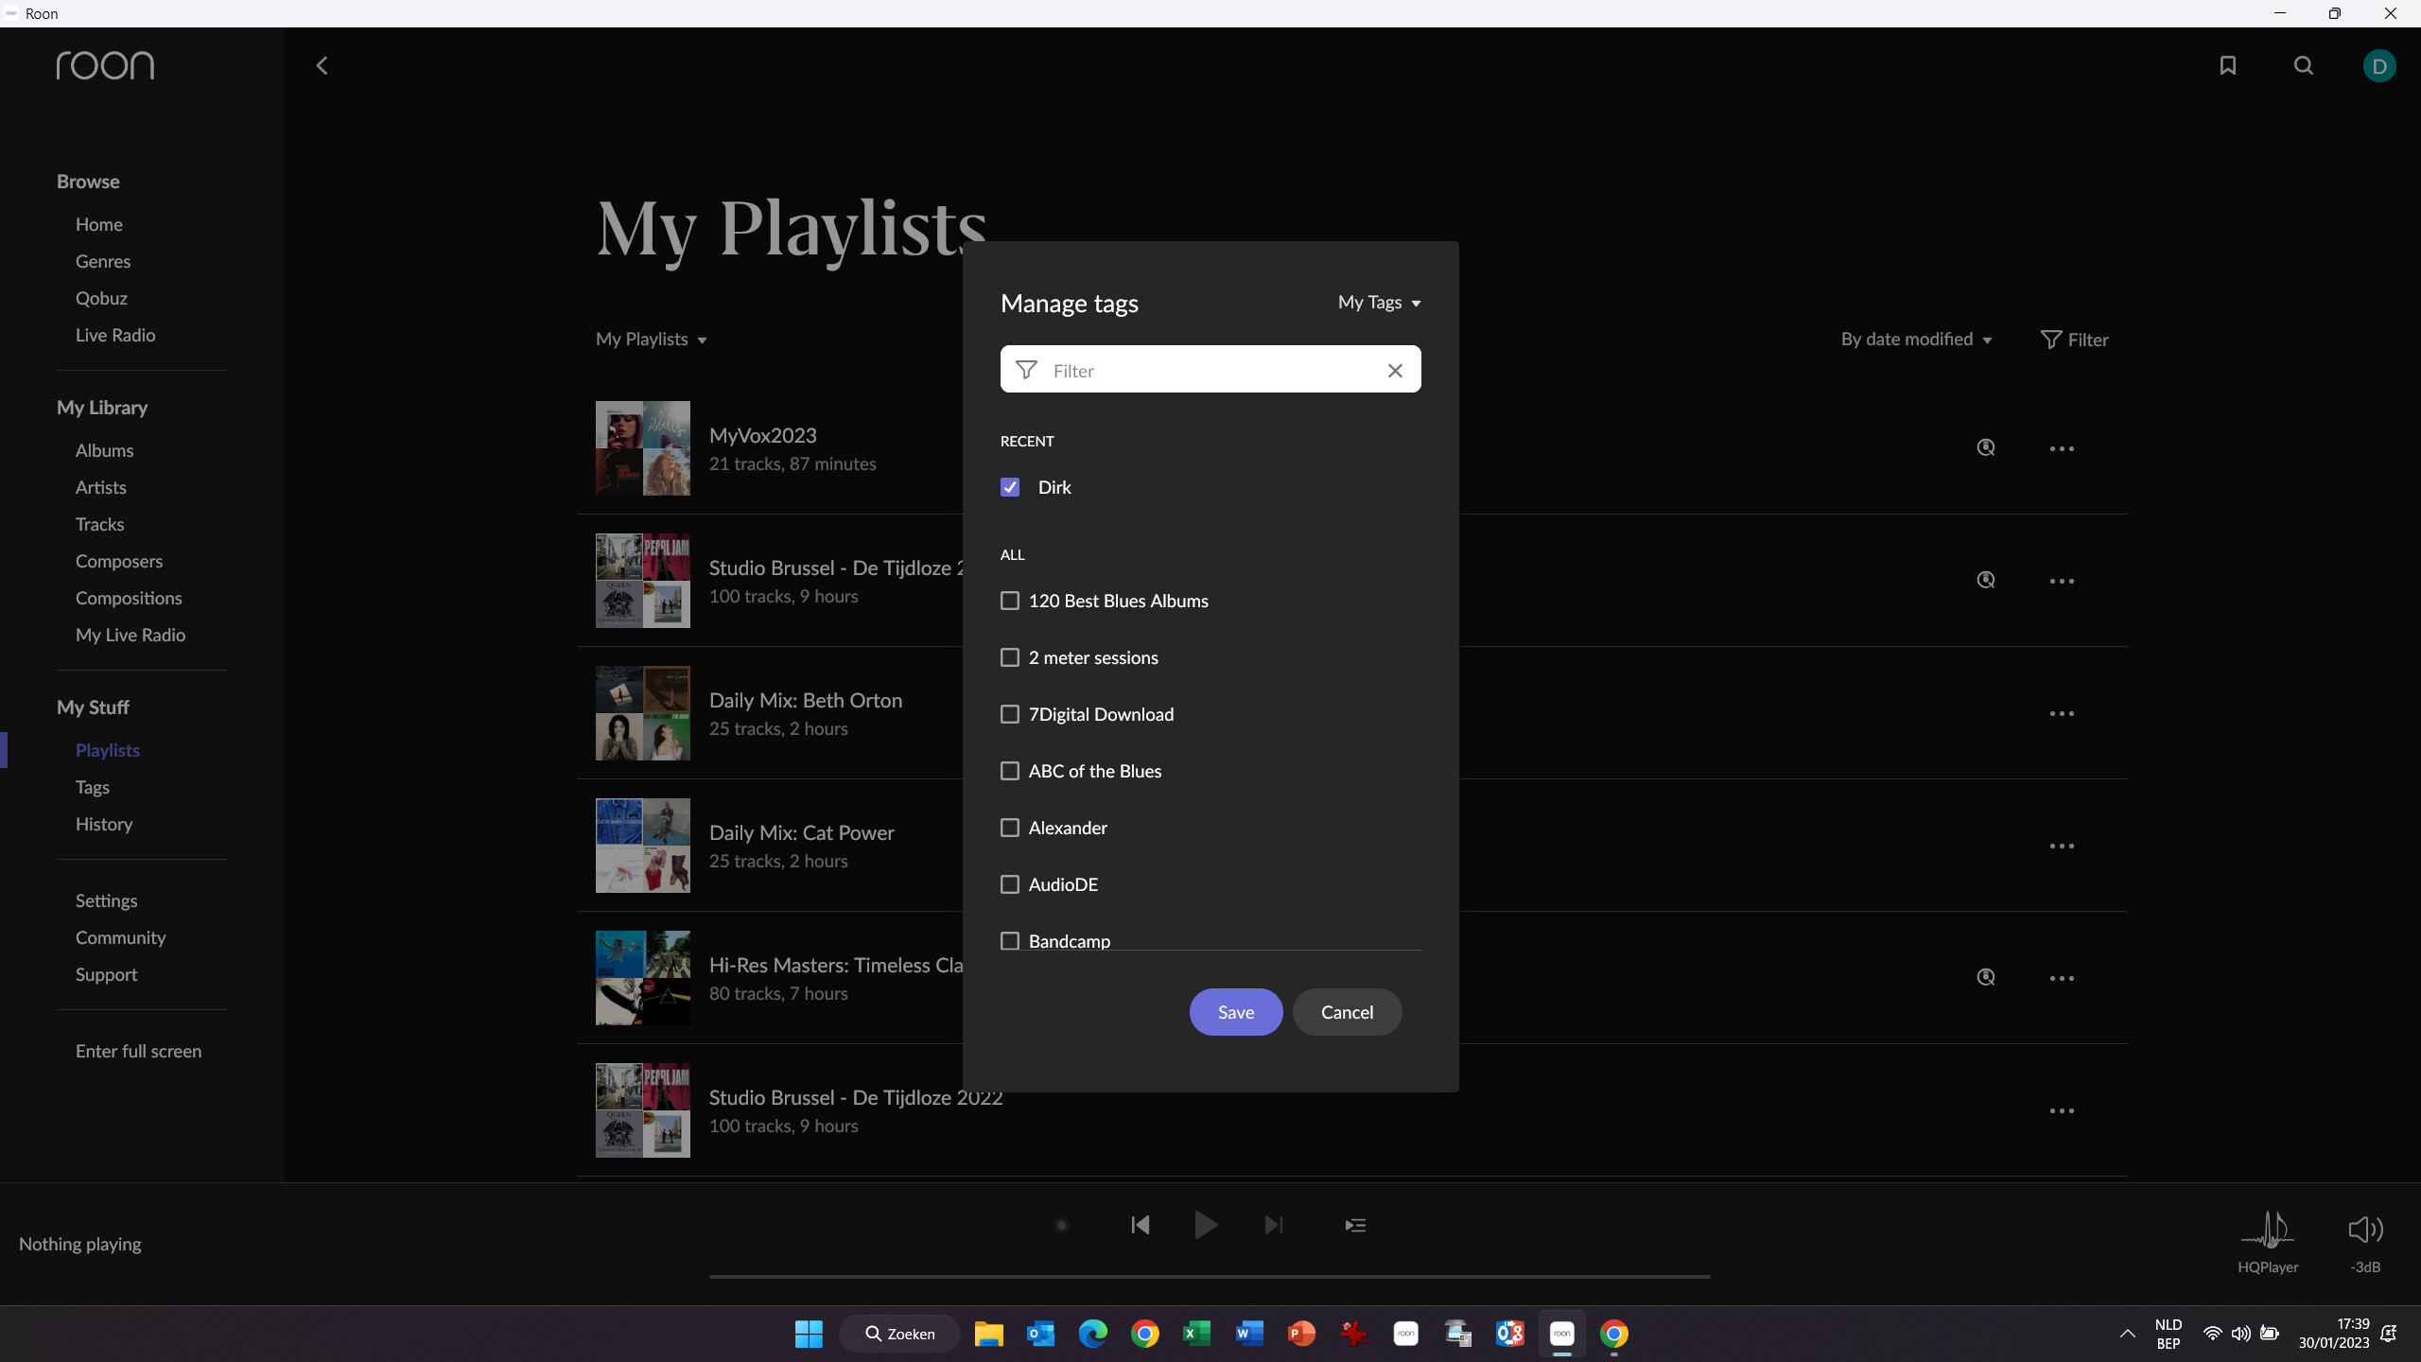Click the bookmark icon in top bar
2421x1362 pixels.
(2227, 65)
